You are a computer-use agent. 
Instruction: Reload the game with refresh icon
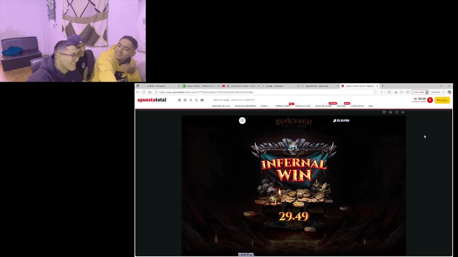click(390, 112)
